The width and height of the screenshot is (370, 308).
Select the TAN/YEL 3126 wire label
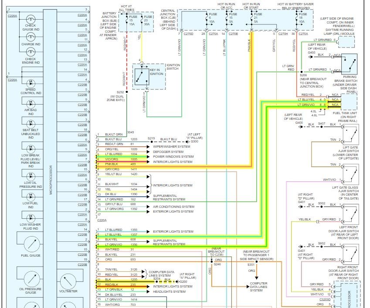pos(121,270)
